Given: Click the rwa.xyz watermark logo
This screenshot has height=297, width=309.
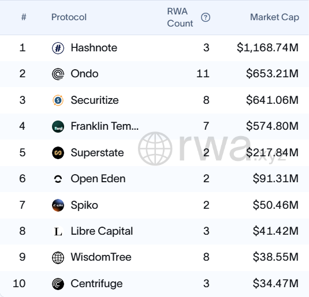Looking at the screenshot, I should pos(212,149).
